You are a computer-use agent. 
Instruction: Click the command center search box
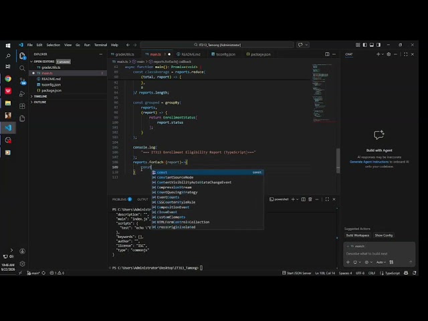click(x=217, y=45)
